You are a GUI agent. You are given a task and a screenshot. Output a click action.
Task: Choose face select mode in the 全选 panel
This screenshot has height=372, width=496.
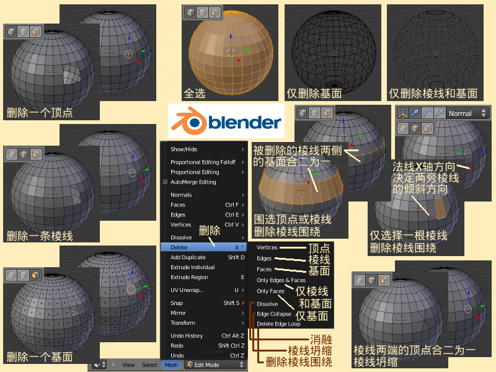point(215,12)
